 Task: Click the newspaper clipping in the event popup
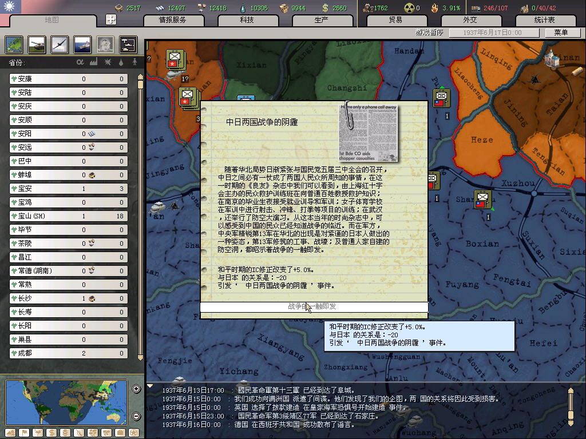pyautogui.click(x=368, y=133)
